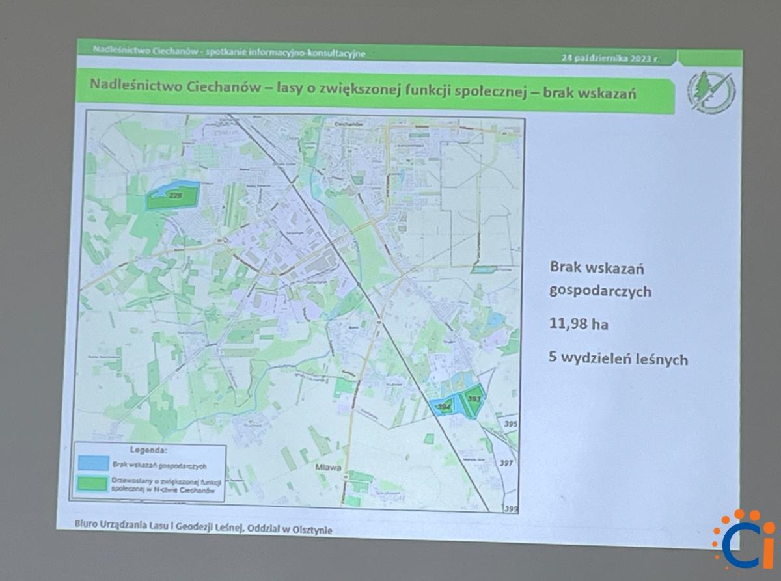Select forest parcel labeled 229 on map
The image size is (781, 581).
(171, 196)
